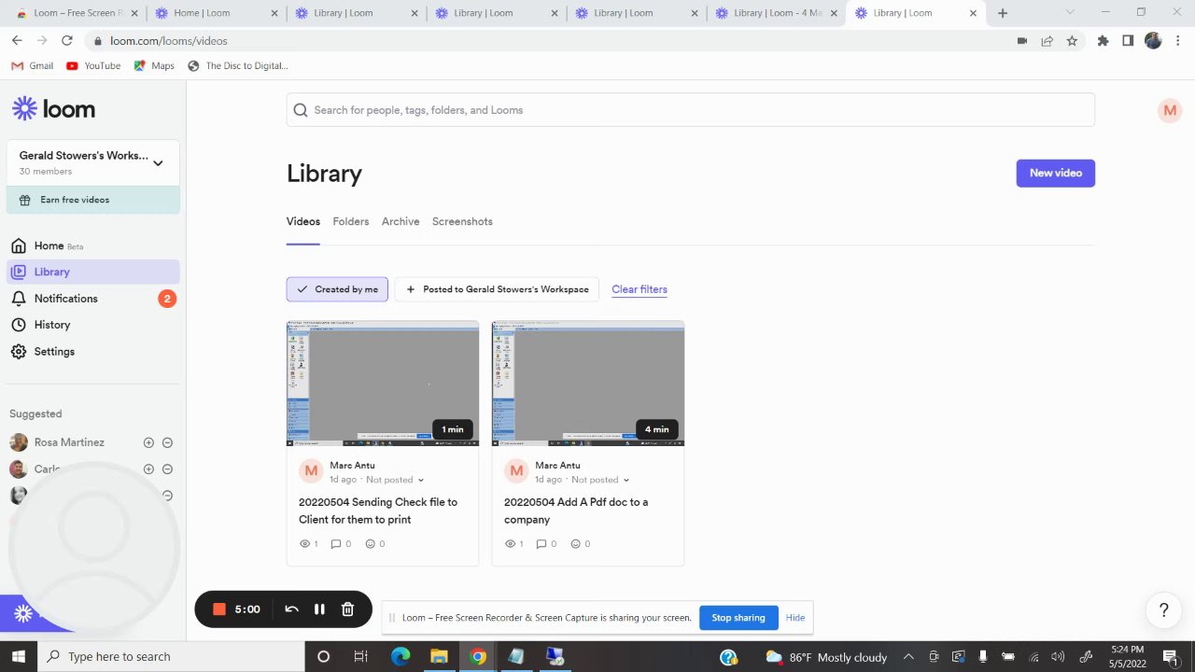
Task: Open Chrome's three-dot menu
Action: click(x=1177, y=41)
